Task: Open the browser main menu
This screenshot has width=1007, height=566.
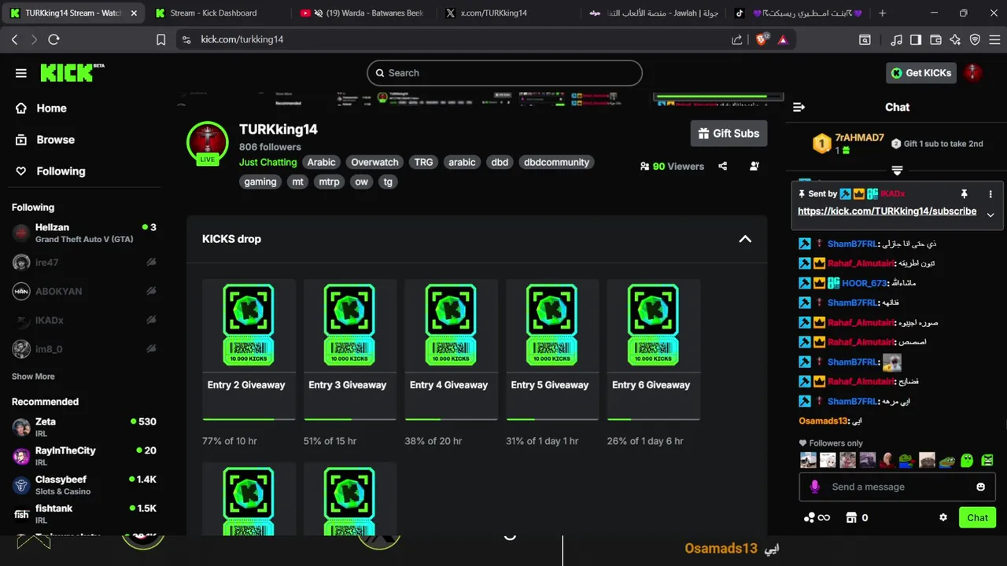Action: point(994,39)
